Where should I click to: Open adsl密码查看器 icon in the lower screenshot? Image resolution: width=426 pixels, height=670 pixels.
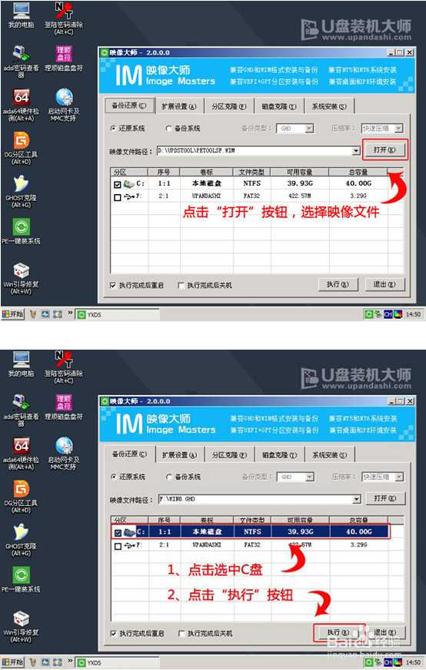pyautogui.click(x=21, y=410)
